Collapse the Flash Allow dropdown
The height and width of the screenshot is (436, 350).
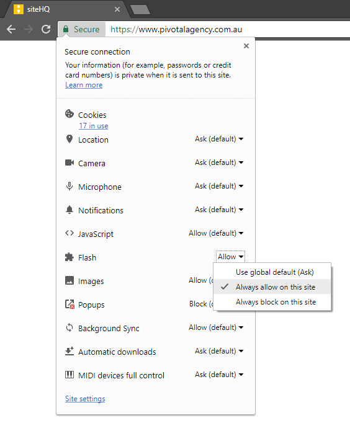(x=230, y=256)
